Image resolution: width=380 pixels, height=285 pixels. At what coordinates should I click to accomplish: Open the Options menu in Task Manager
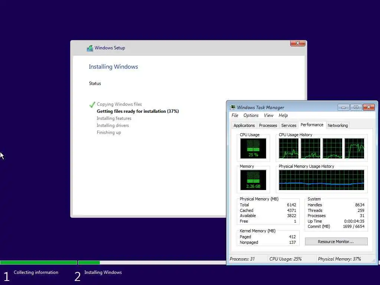click(x=251, y=115)
